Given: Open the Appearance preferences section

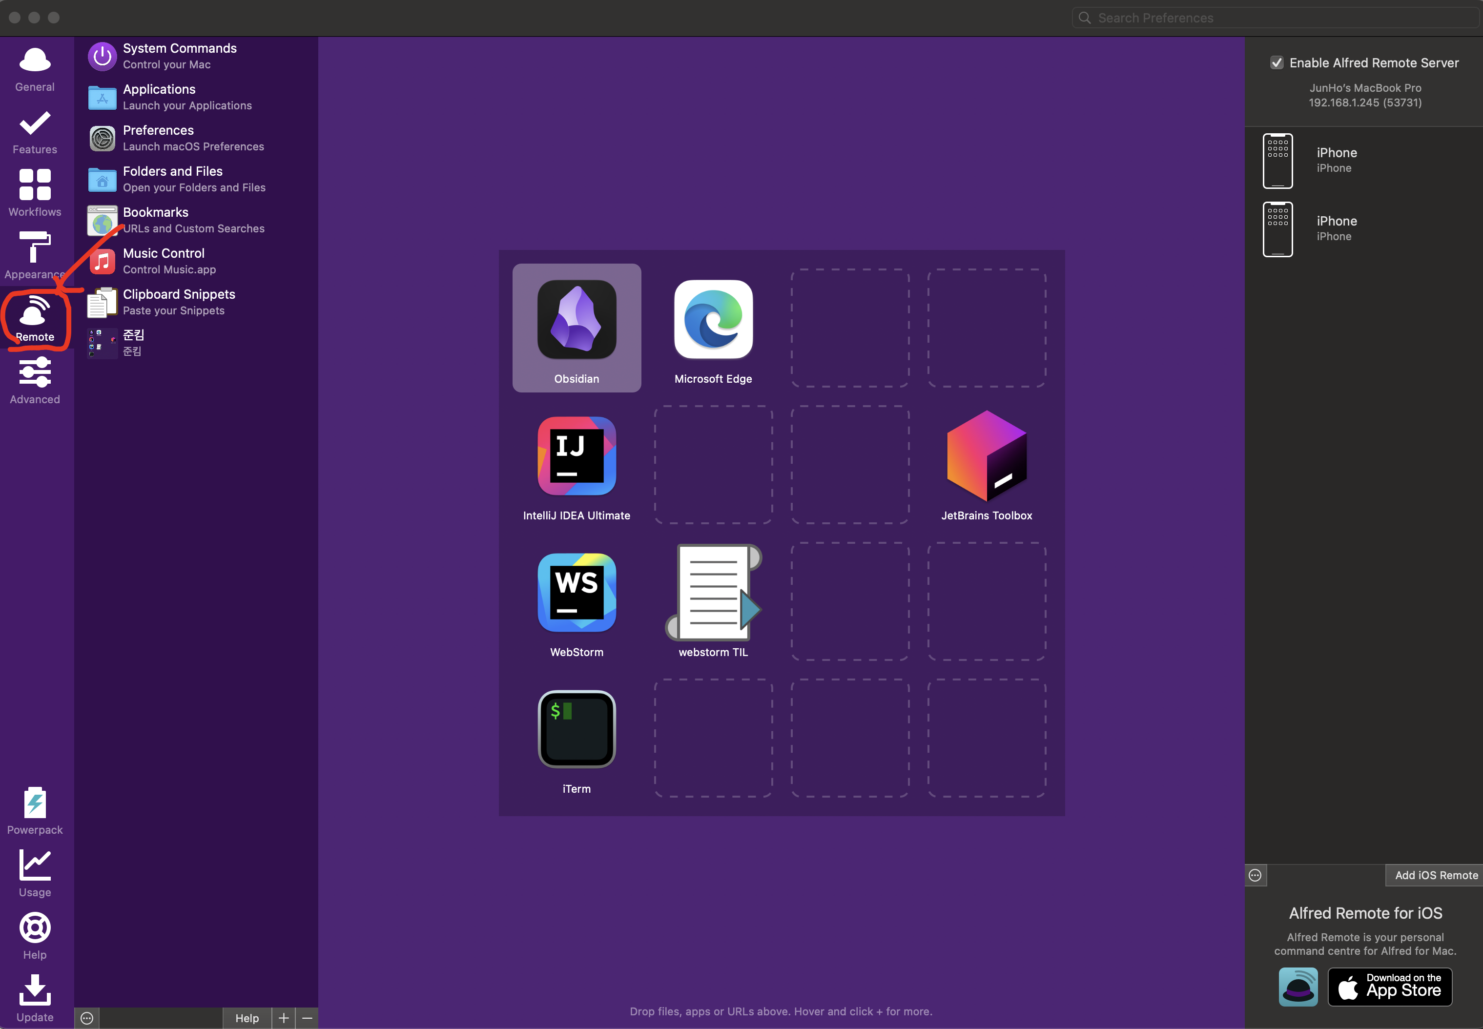Looking at the screenshot, I should tap(35, 255).
